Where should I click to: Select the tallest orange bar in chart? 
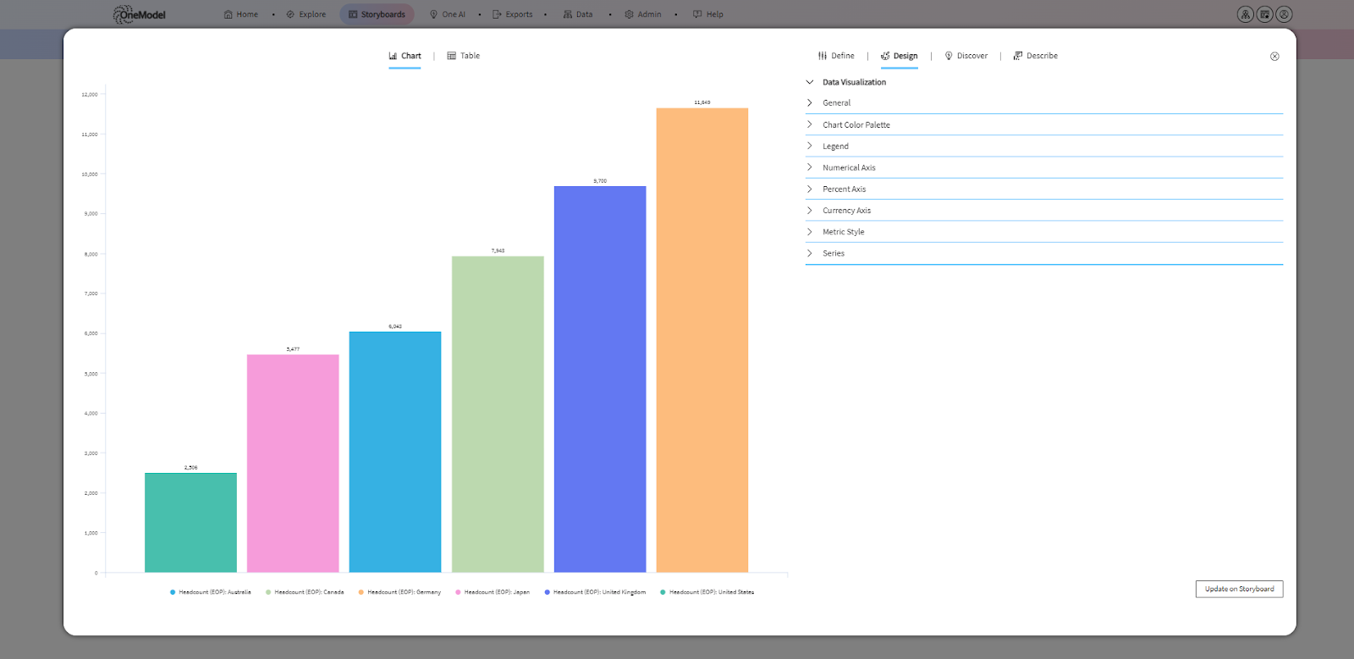pos(702,338)
